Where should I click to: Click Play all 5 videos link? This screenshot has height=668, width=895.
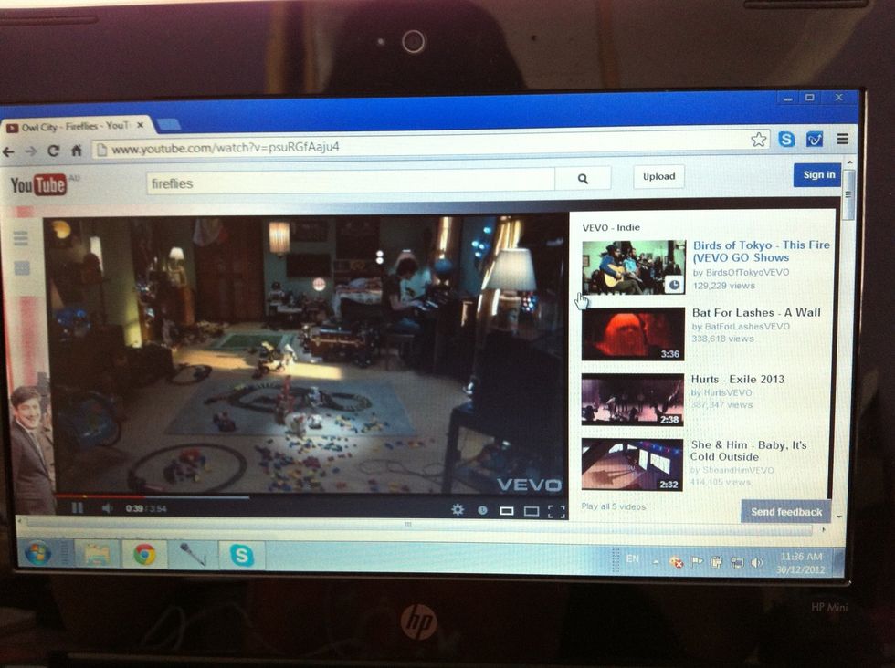(x=613, y=506)
